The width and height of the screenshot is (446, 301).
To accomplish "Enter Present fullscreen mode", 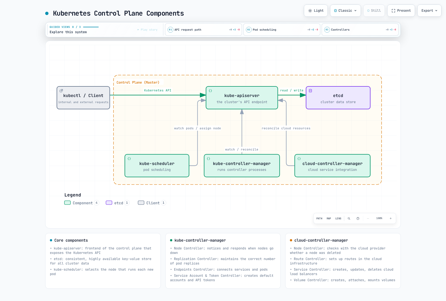I will click(x=401, y=11).
